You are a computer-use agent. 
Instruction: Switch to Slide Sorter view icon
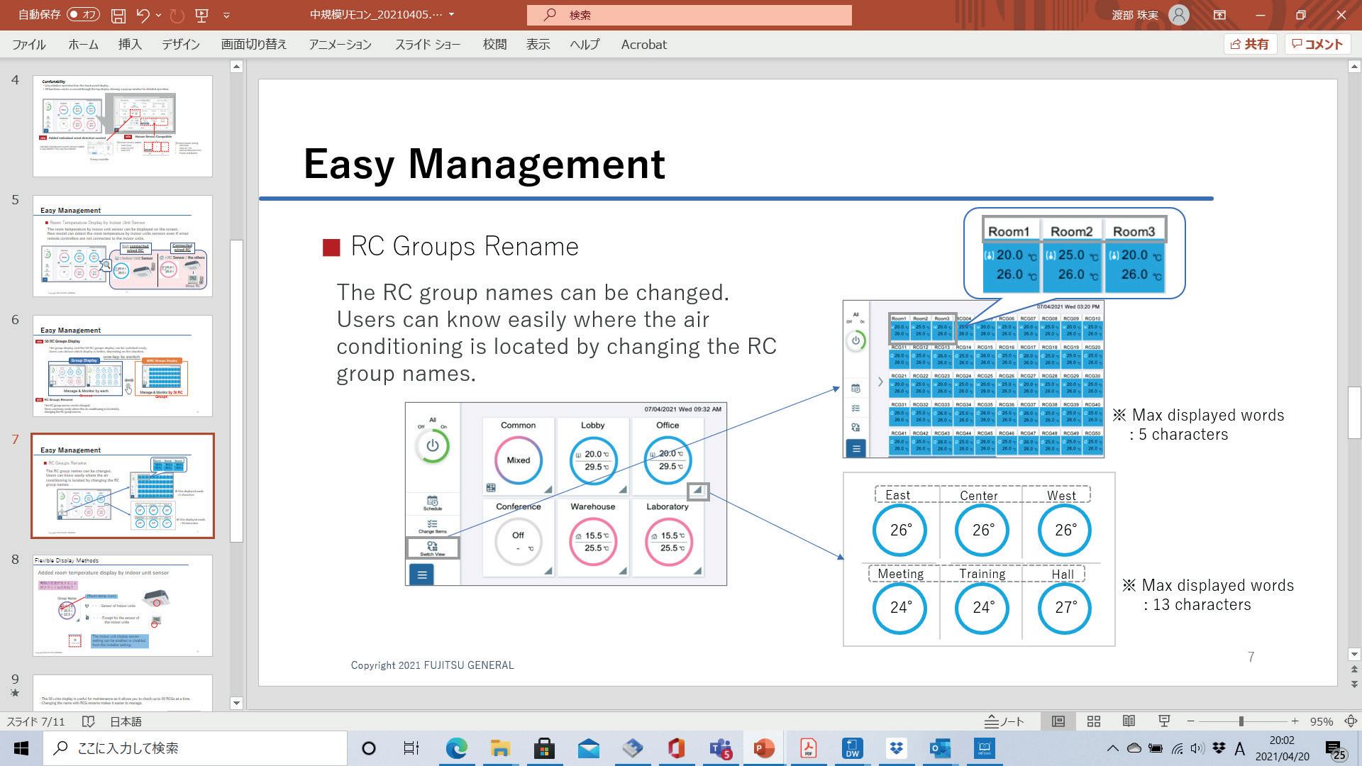[1093, 721]
